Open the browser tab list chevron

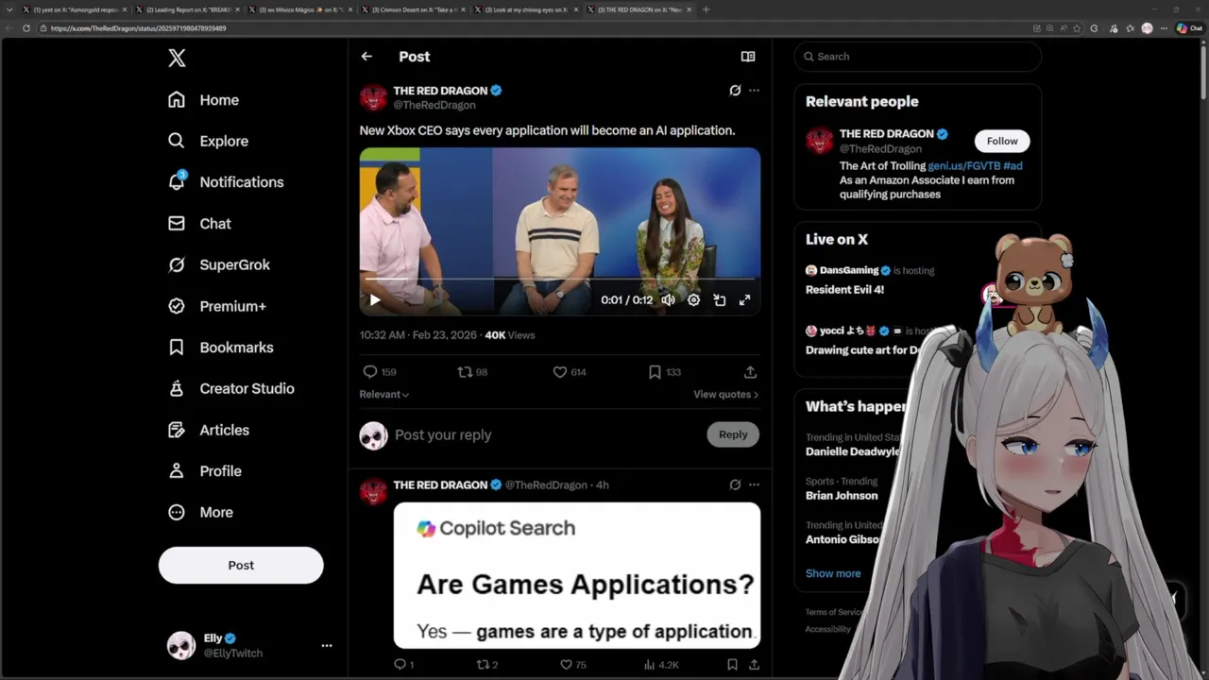(9, 9)
